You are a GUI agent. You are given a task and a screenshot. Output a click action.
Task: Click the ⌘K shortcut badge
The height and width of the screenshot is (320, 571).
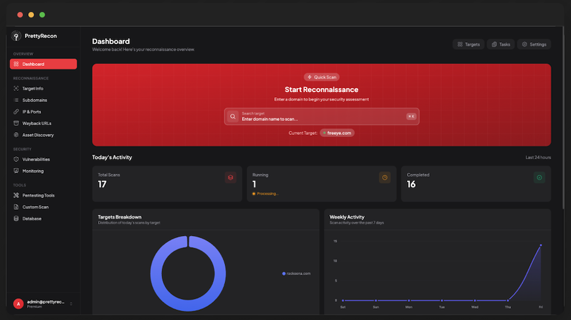(x=411, y=116)
